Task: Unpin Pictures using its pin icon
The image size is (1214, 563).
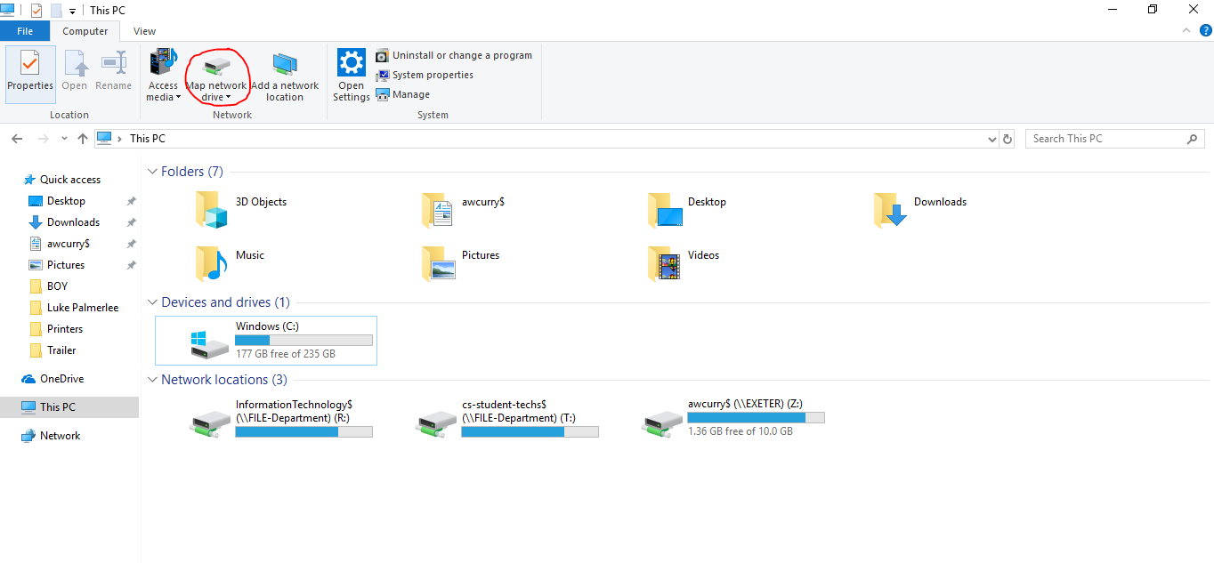Action: pos(131,265)
